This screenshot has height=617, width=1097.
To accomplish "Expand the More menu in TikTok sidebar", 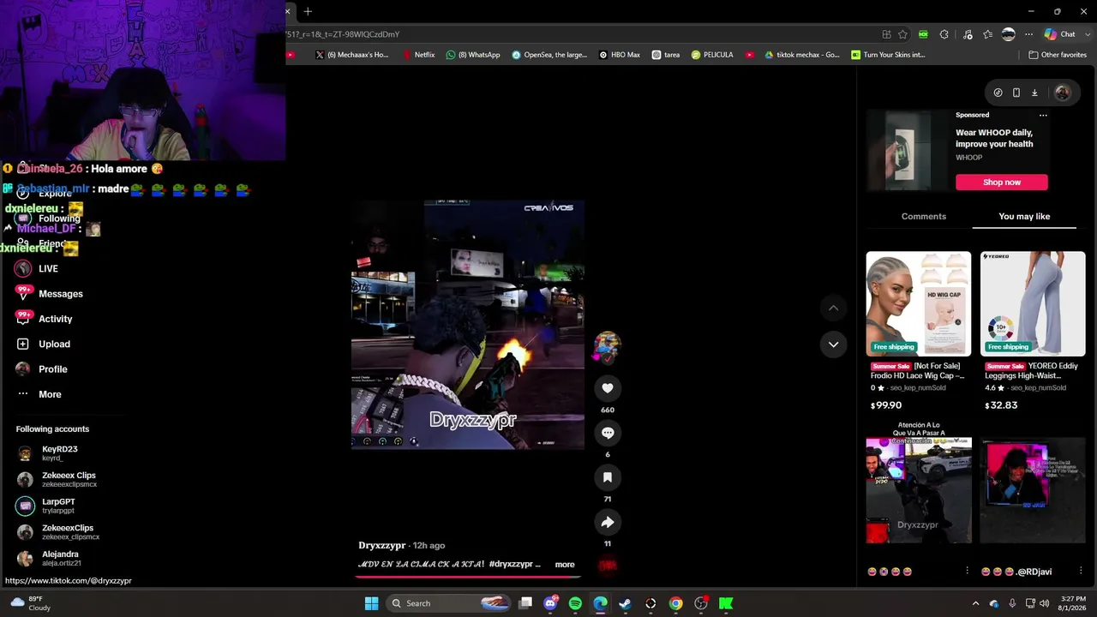I will coord(39,394).
